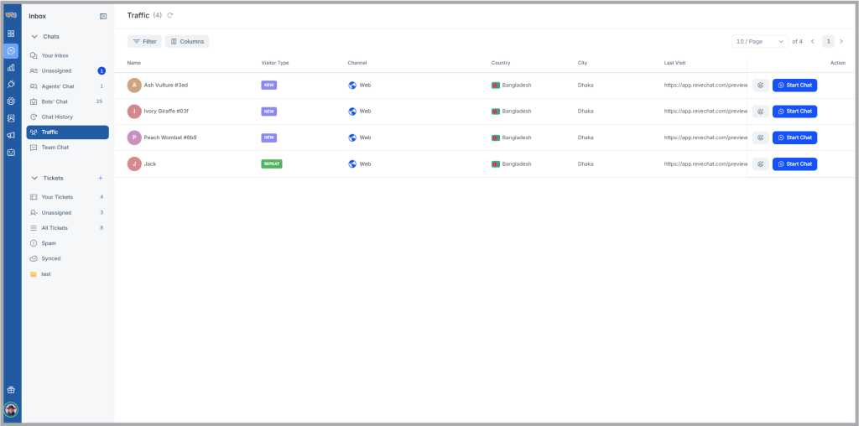
Task: Go to the next page arrow
Action: (841, 42)
